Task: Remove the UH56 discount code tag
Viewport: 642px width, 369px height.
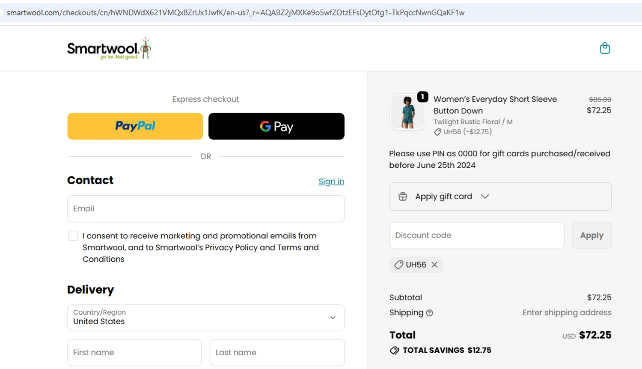Action: tap(434, 265)
